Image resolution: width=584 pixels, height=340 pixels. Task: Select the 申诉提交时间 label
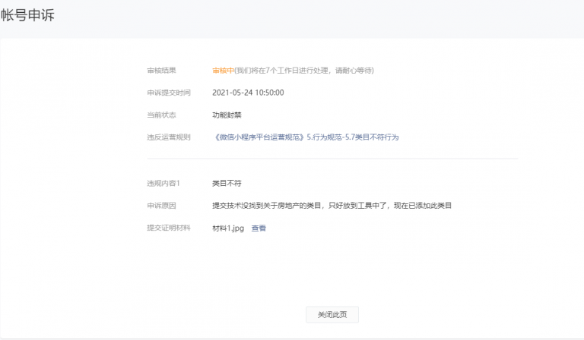tap(169, 93)
